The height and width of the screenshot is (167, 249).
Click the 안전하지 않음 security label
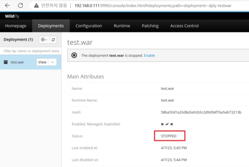click(x=54, y=6)
